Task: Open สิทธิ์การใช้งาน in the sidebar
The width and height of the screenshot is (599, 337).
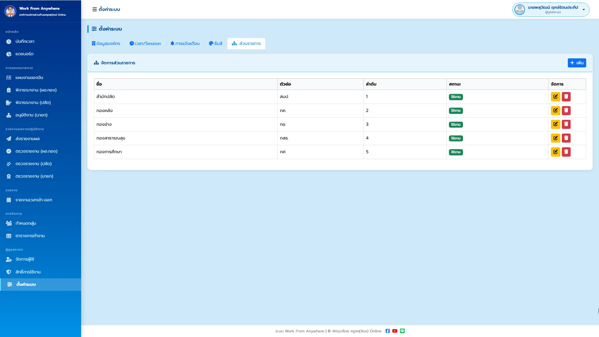Action: click(x=41, y=272)
